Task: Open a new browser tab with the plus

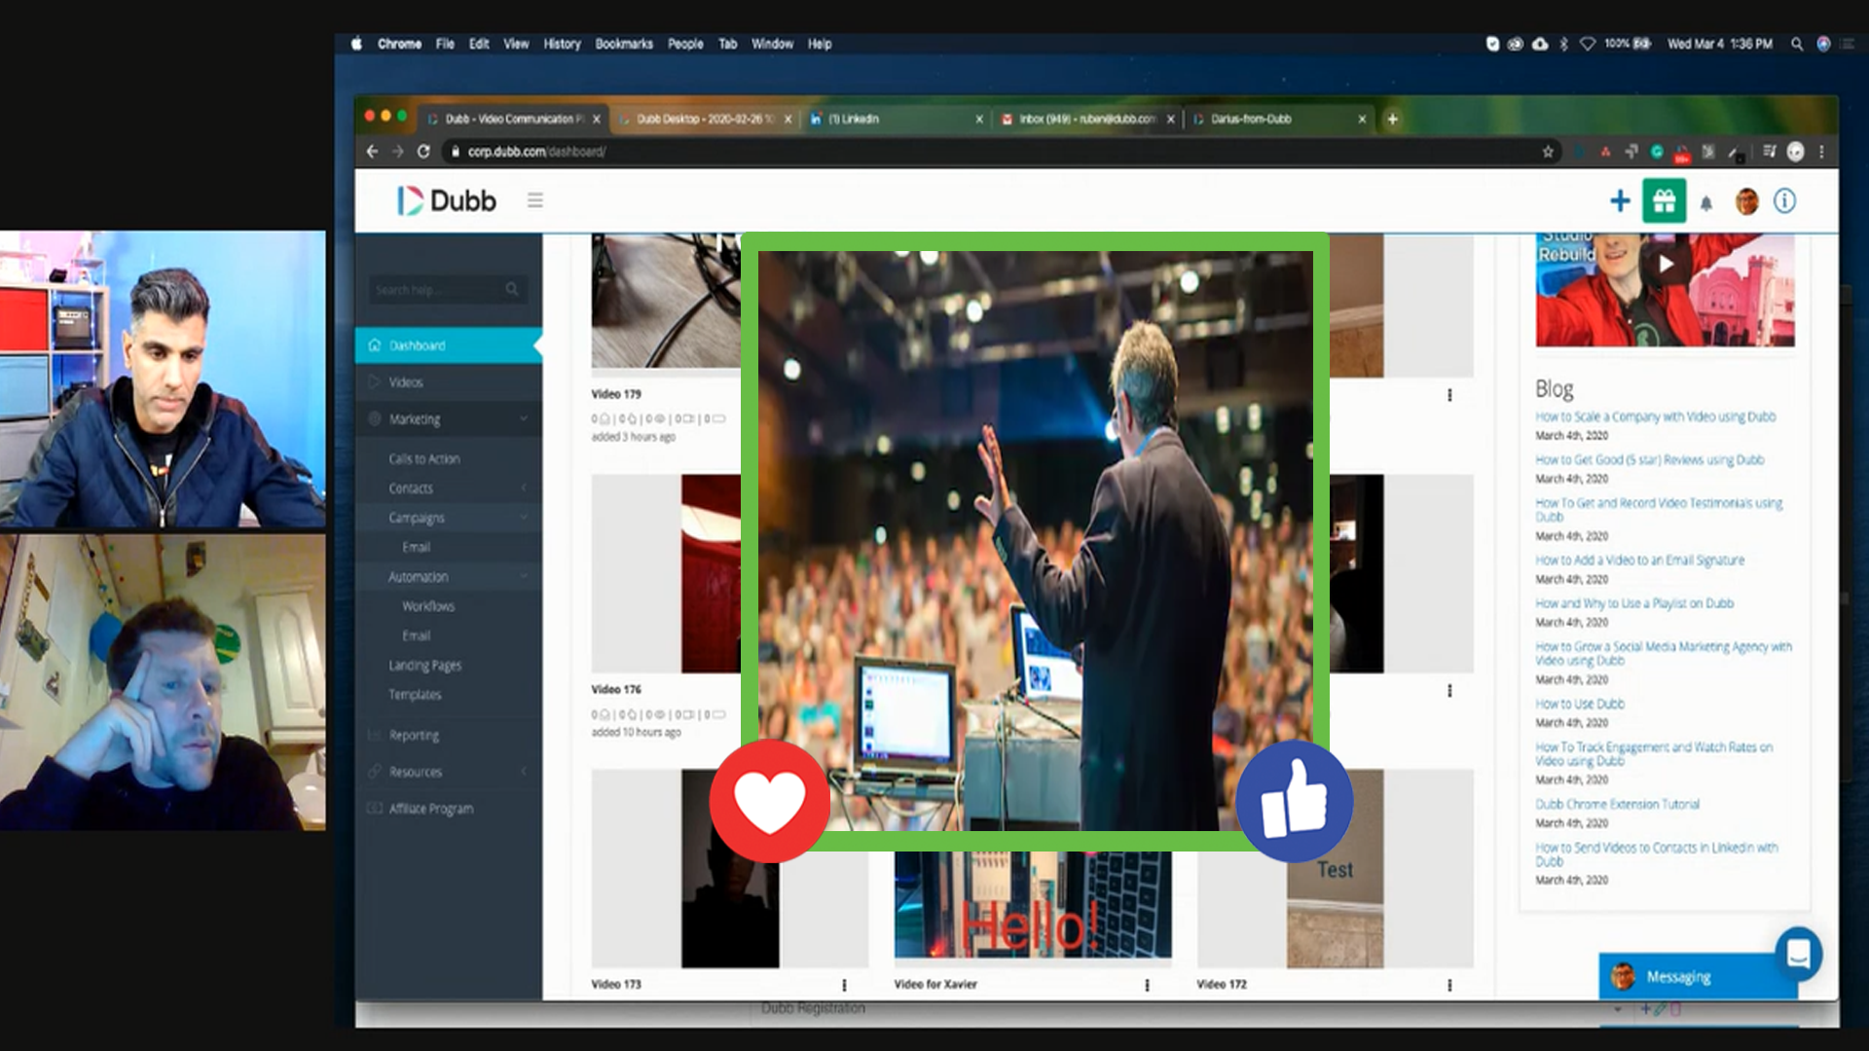Action: tap(1393, 119)
